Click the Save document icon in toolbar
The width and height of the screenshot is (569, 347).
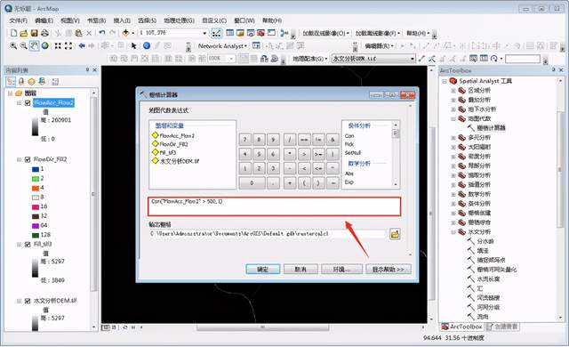tap(34, 34)
